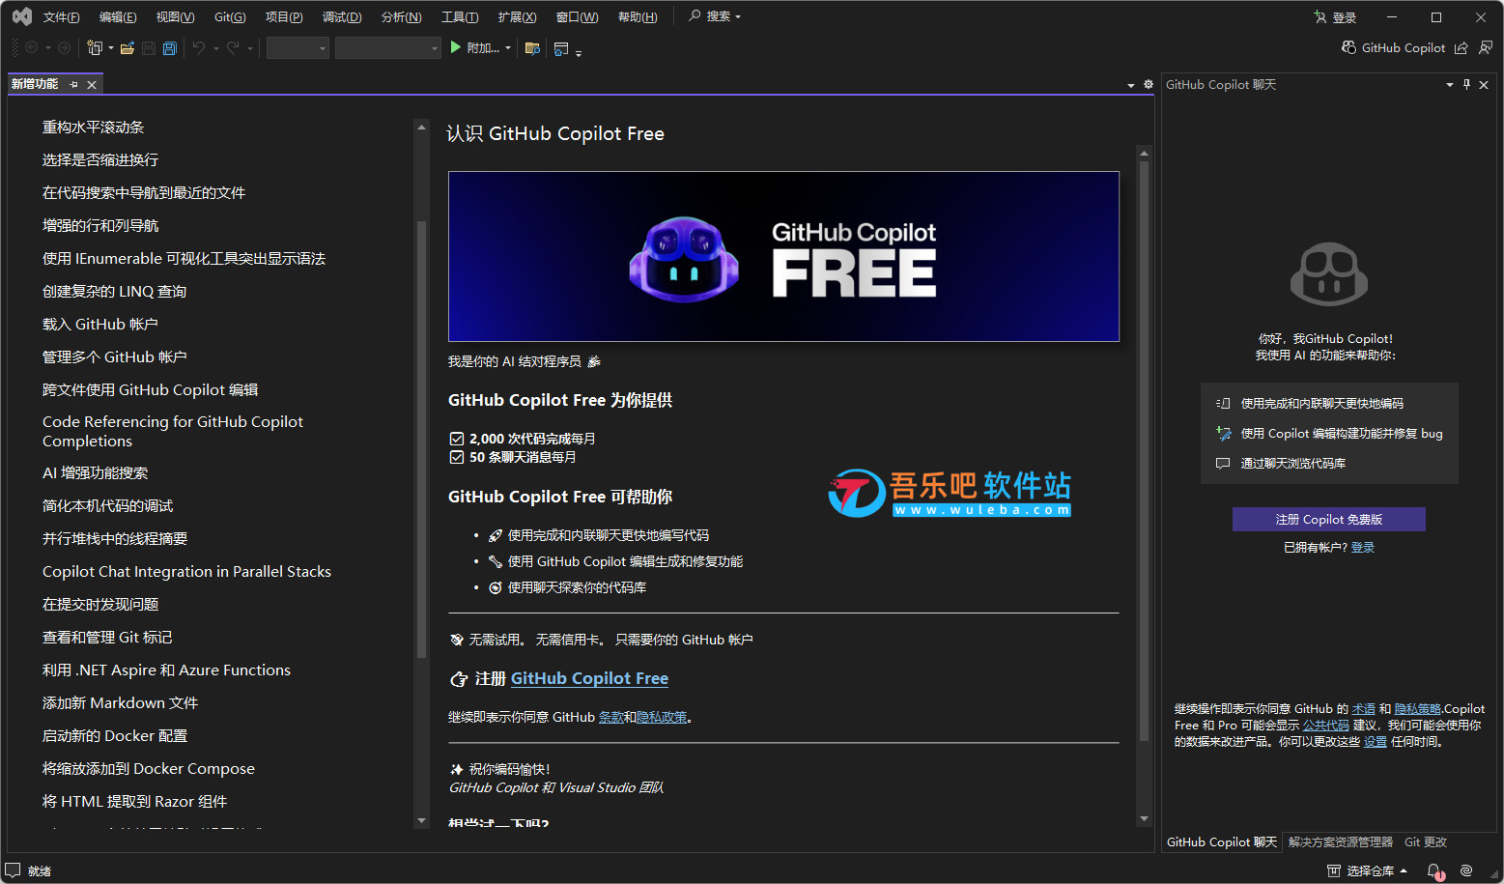Click the New Project toolbar icon
Viewport: 1504px width, 884px height.
tap(95, 47)
